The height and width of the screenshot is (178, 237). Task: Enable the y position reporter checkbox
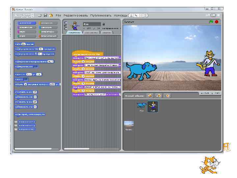click(16, 125)
